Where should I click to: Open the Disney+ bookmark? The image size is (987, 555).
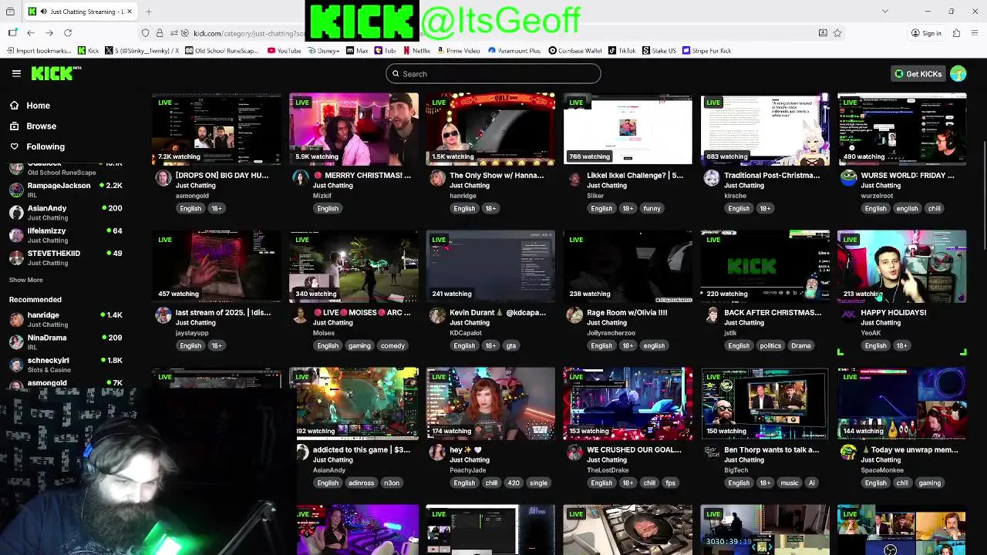(322, 51)
